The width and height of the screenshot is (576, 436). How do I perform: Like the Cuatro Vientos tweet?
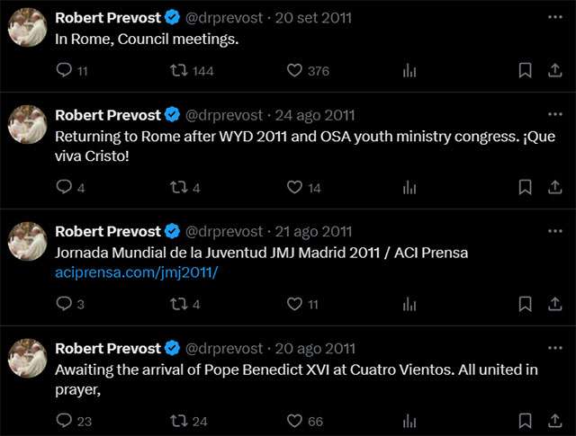coord(294,420)
